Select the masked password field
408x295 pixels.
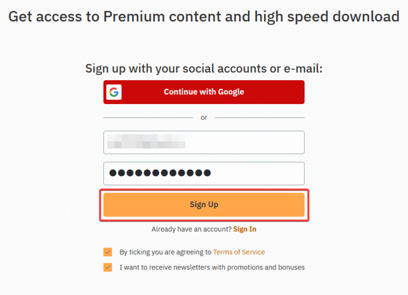pos(203,174)
